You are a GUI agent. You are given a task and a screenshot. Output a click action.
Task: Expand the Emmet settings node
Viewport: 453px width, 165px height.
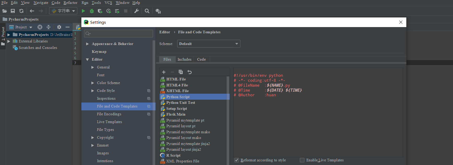(93, 145)
